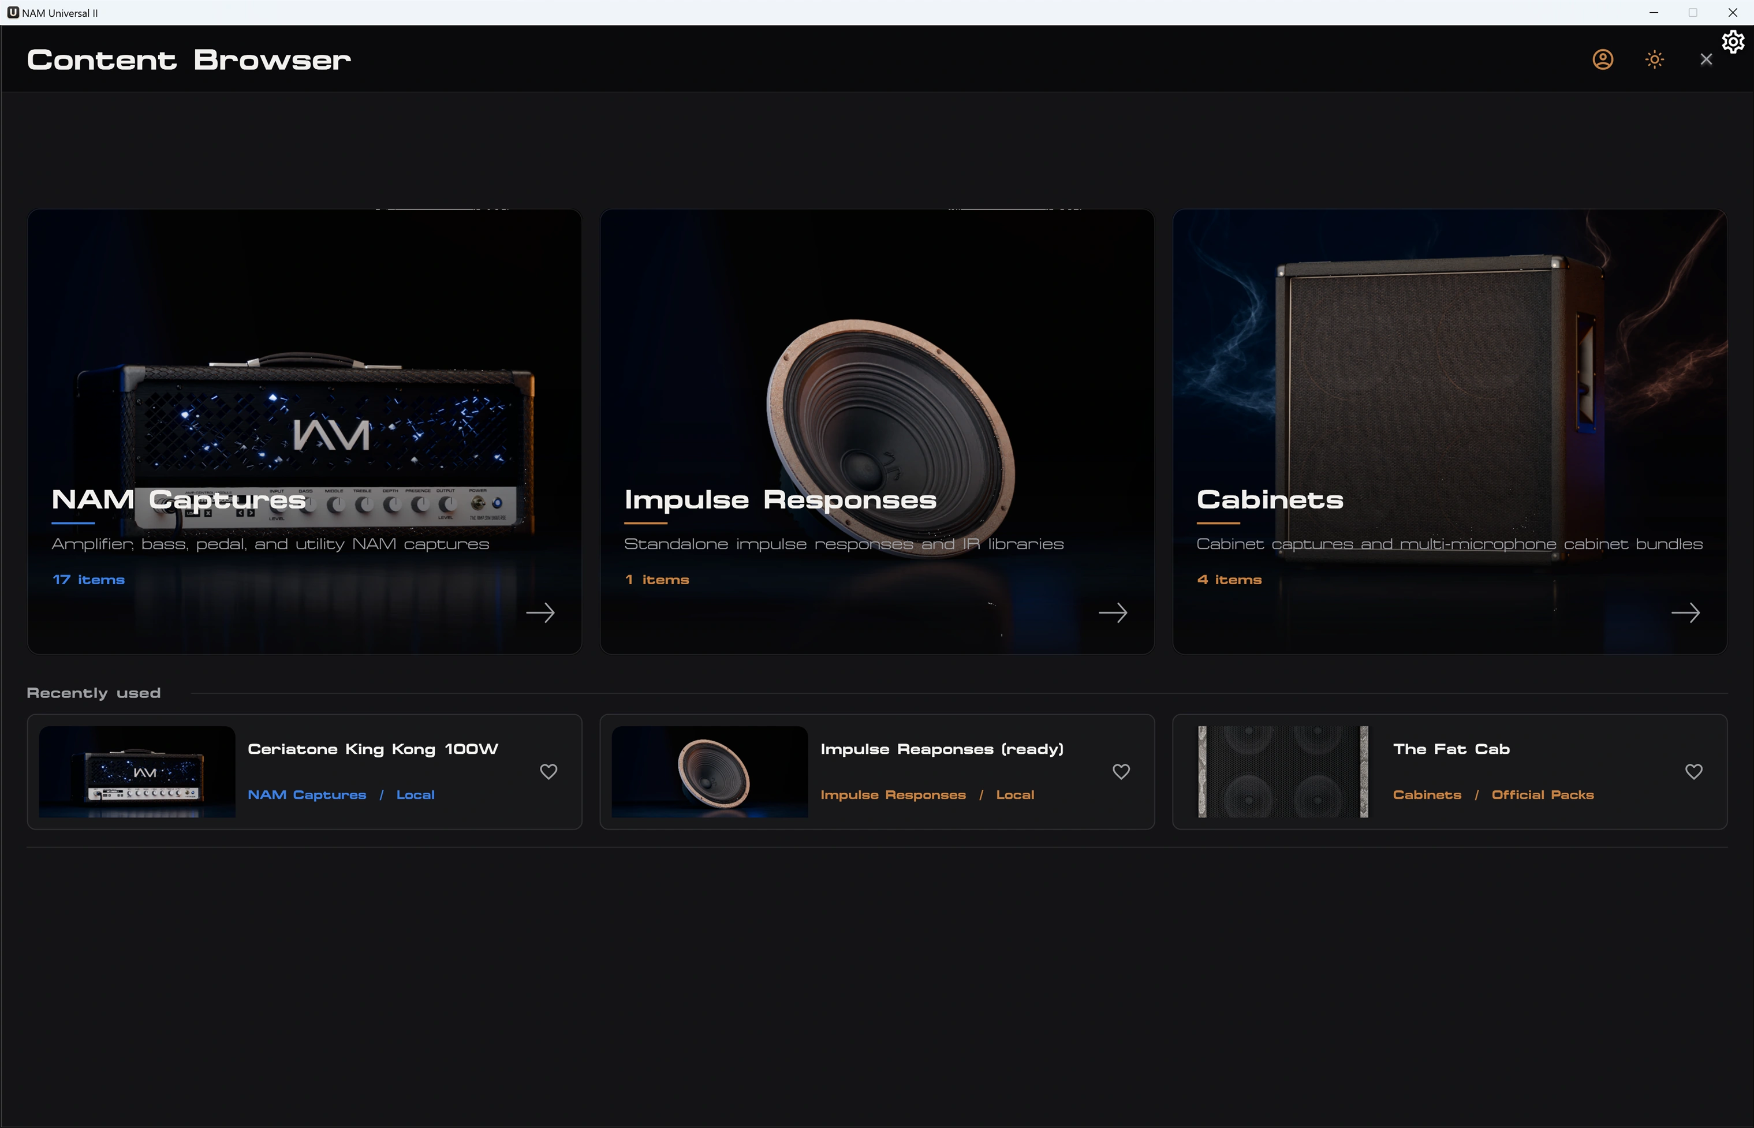Click the arrow on NAM Captures card

540,612
